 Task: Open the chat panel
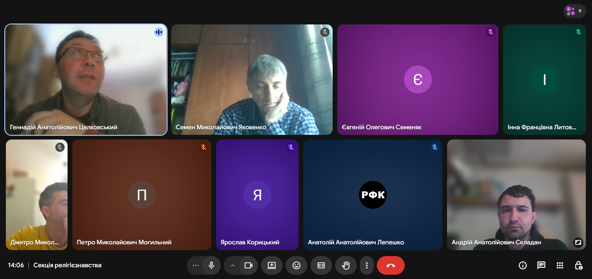click(x=541, y=265)
